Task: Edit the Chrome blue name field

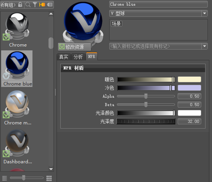Action: tap(158, 4)
